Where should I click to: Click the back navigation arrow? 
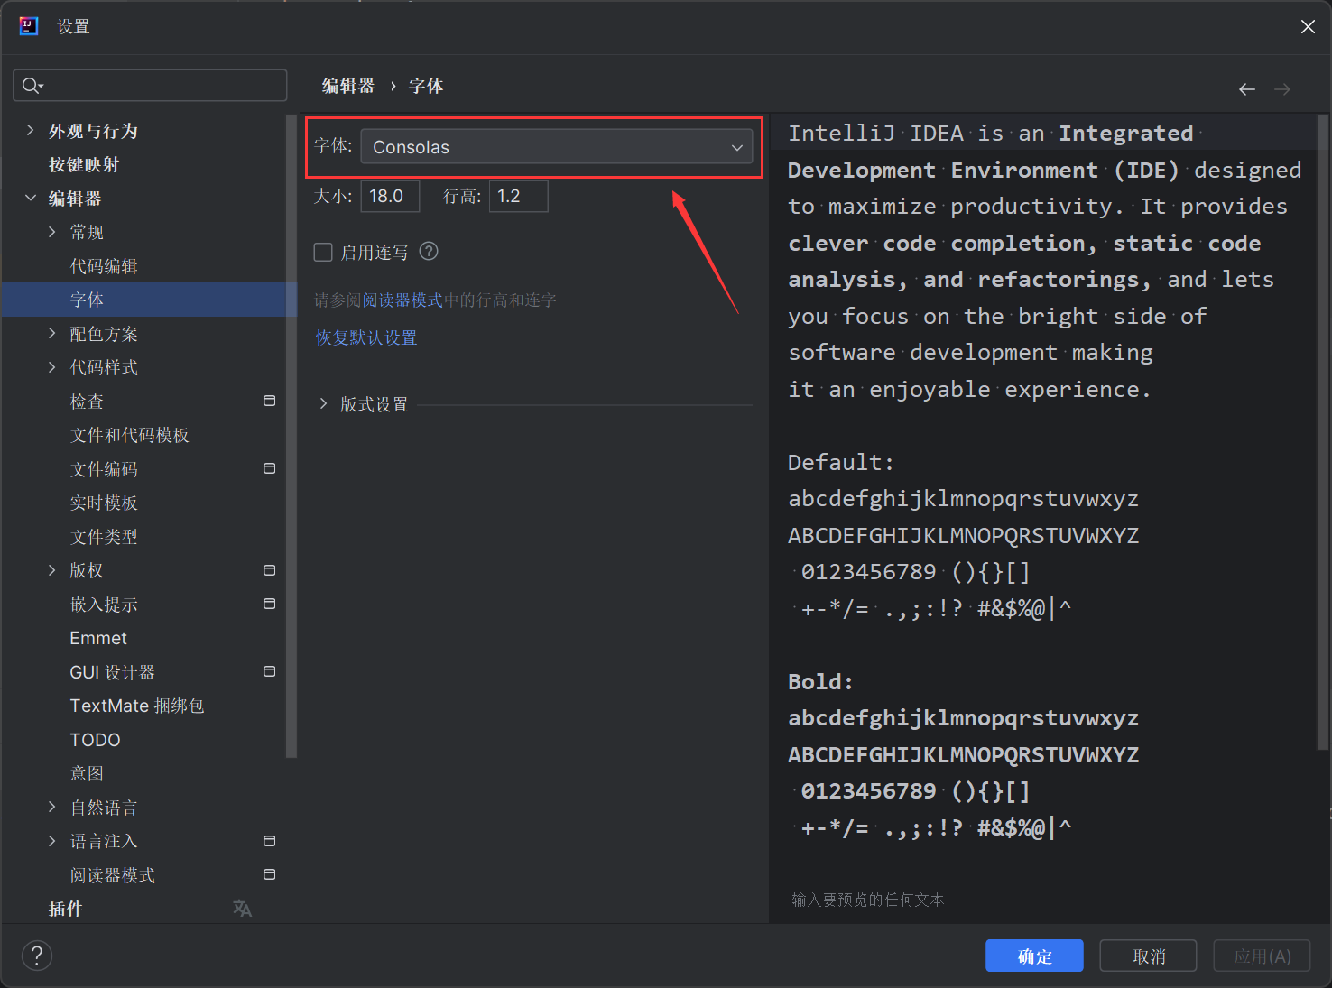coord(1247,89)
